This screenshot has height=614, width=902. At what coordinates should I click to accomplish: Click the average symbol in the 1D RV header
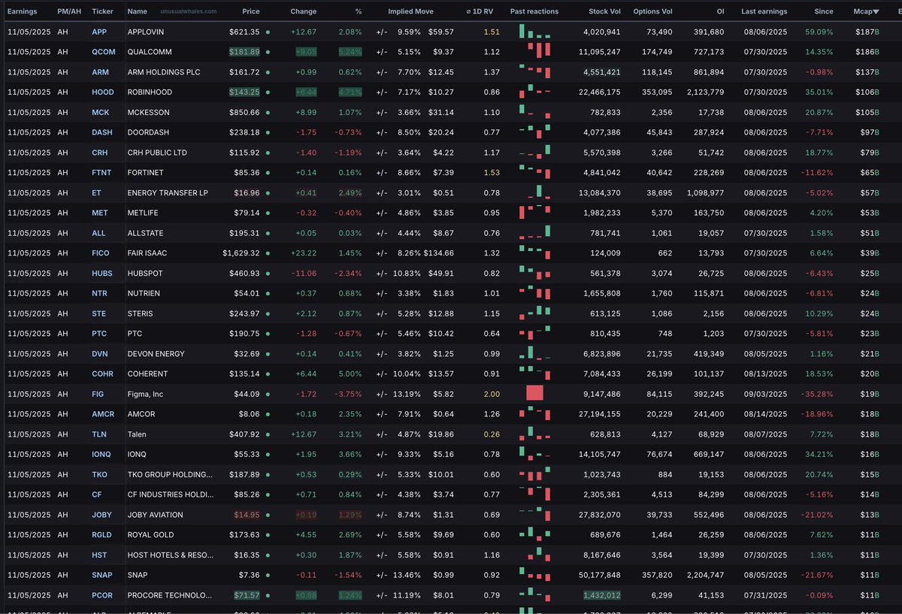pyautogui.click(x=469, y=12)
